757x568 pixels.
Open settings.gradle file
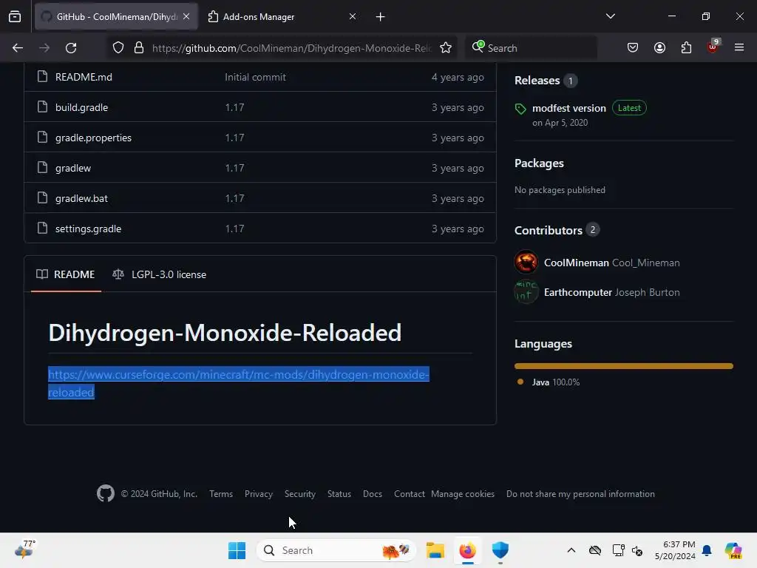click(x=89, y=229)
